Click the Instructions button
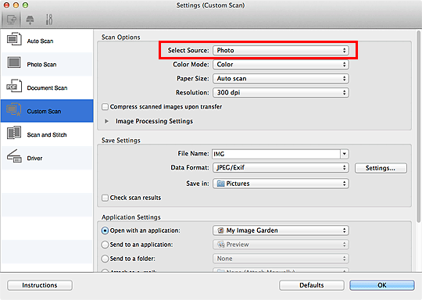This screenshot has width=422, height=300. [40, 285]
